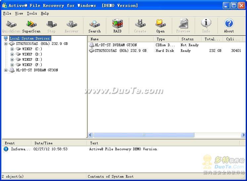The image size is (247, 181).
Task: Expand the HL-DT-ST DVDRAM GT30N node
Action: click(6, 70)
